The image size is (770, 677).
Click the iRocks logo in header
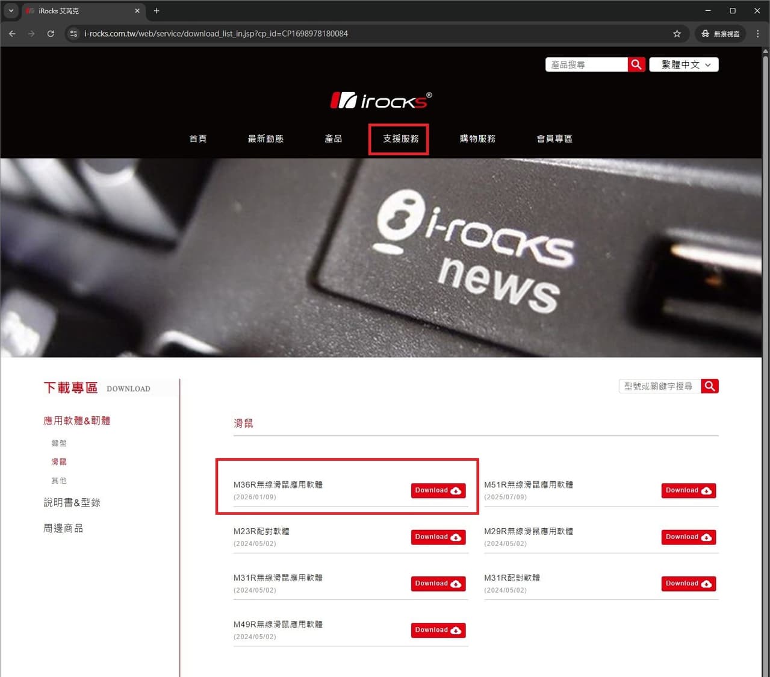pos(381,100)
